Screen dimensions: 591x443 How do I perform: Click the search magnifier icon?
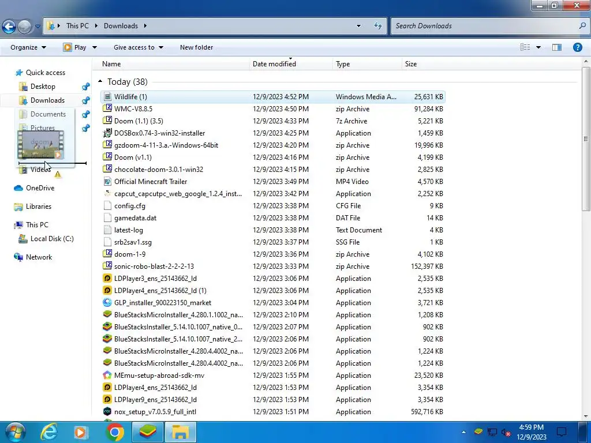point(582,25)
